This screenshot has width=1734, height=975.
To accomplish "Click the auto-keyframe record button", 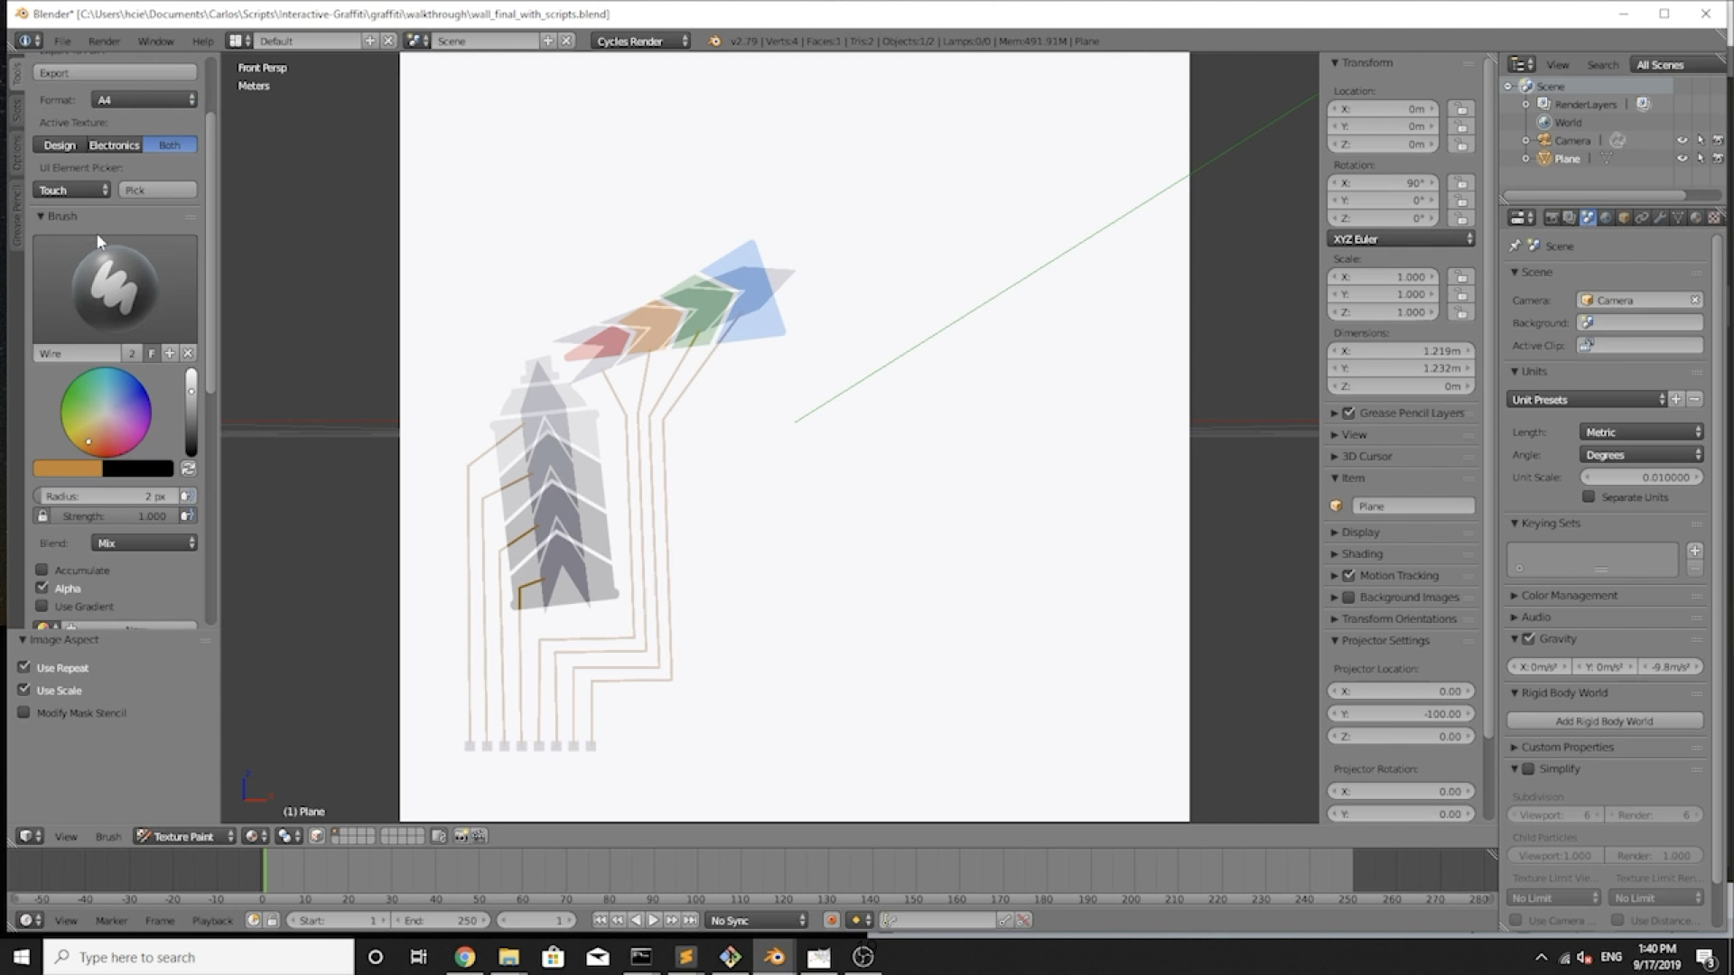I will 831,920.
